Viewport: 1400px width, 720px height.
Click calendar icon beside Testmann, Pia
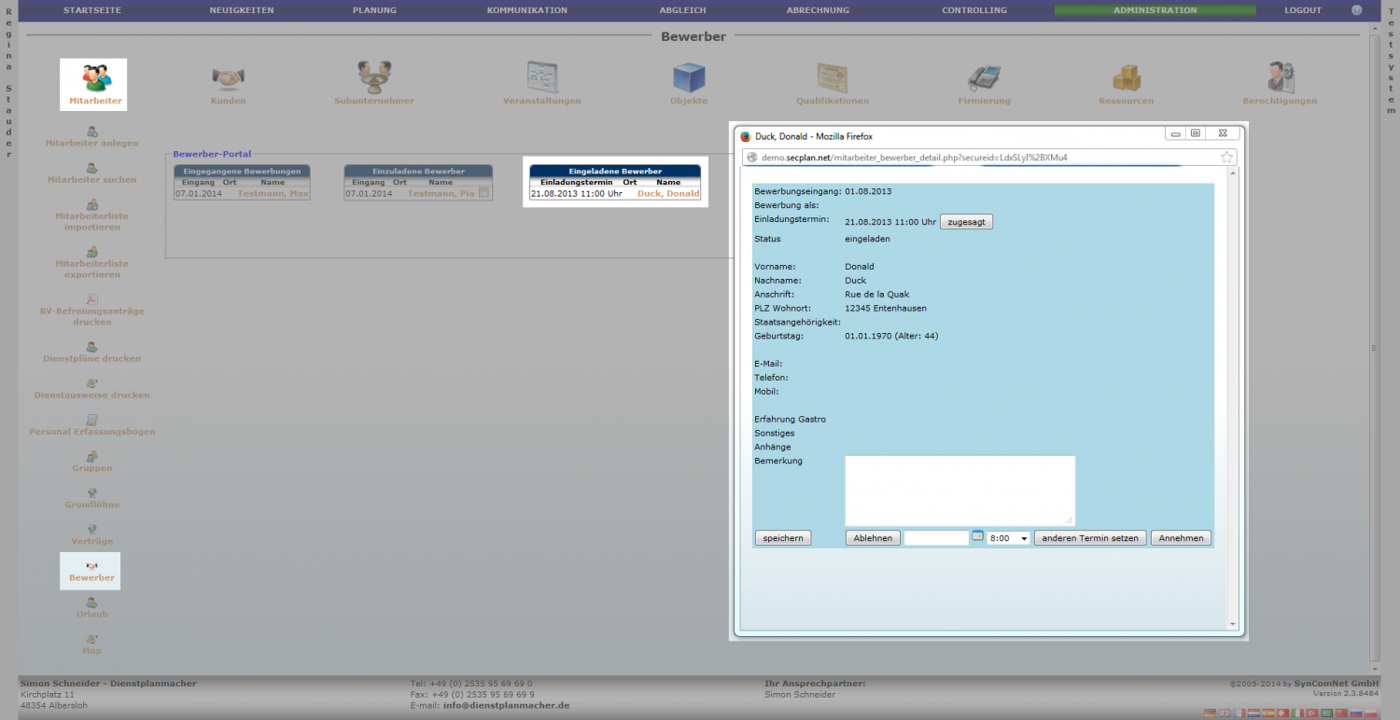[x=483, y=193]
